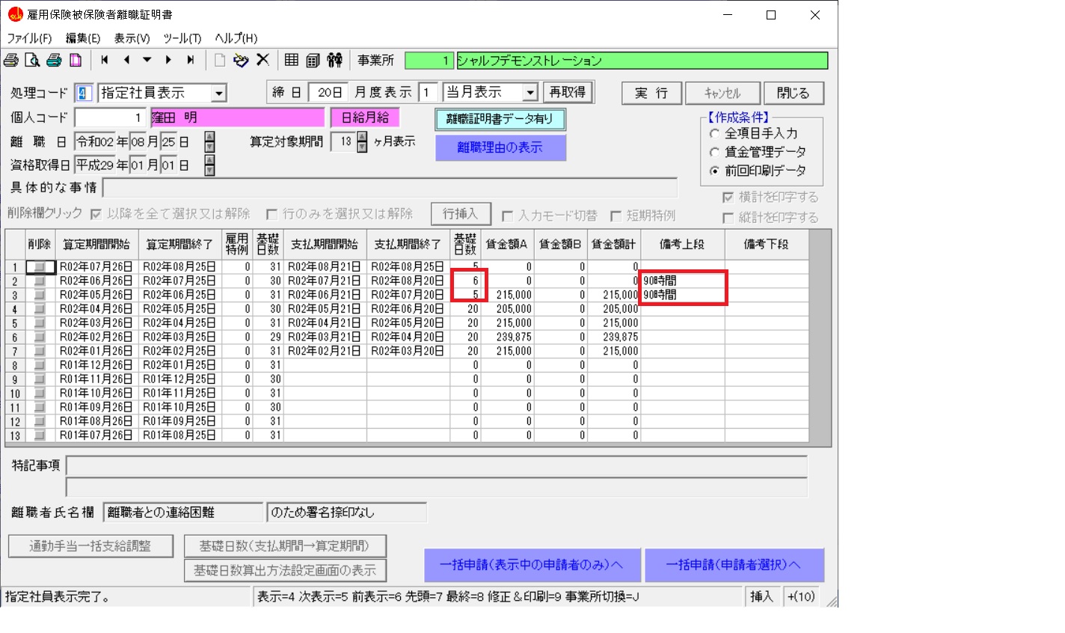Click the 挿入 status bar indicator
This screenshot has height=633, width=1065.
pyautogui.click(x=761, y=596)
